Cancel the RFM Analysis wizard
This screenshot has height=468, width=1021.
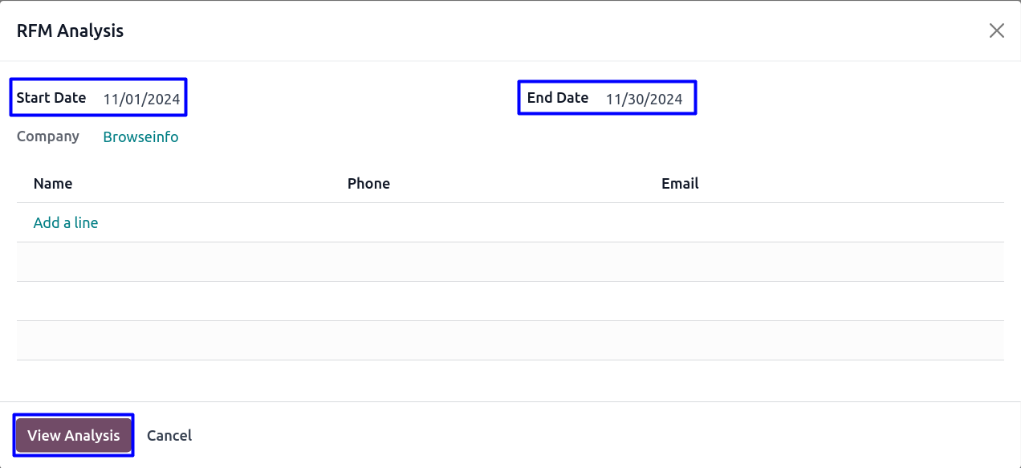pyautogui.click(x=169, y=436)
